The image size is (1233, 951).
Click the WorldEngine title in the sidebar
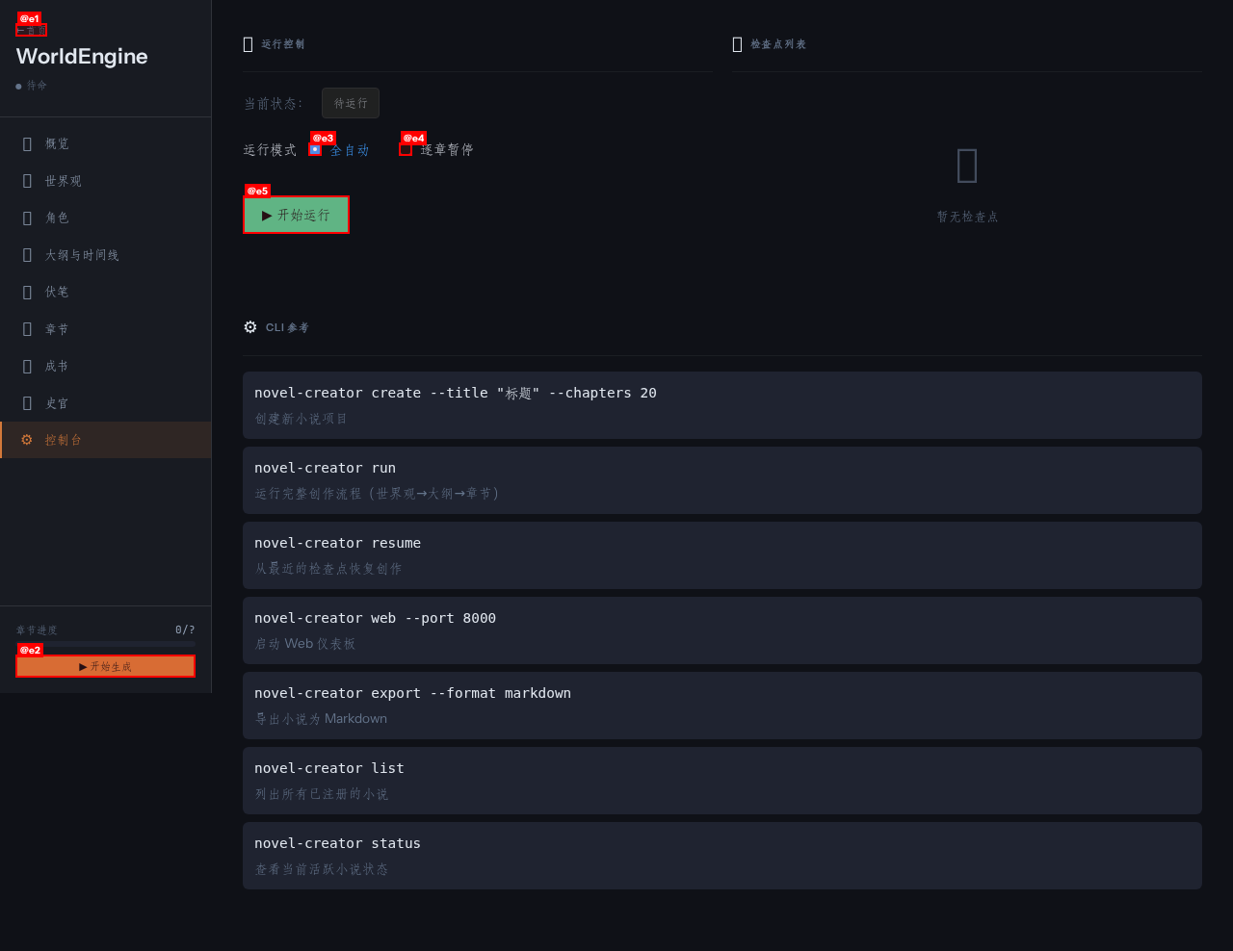tap(82, 57)
